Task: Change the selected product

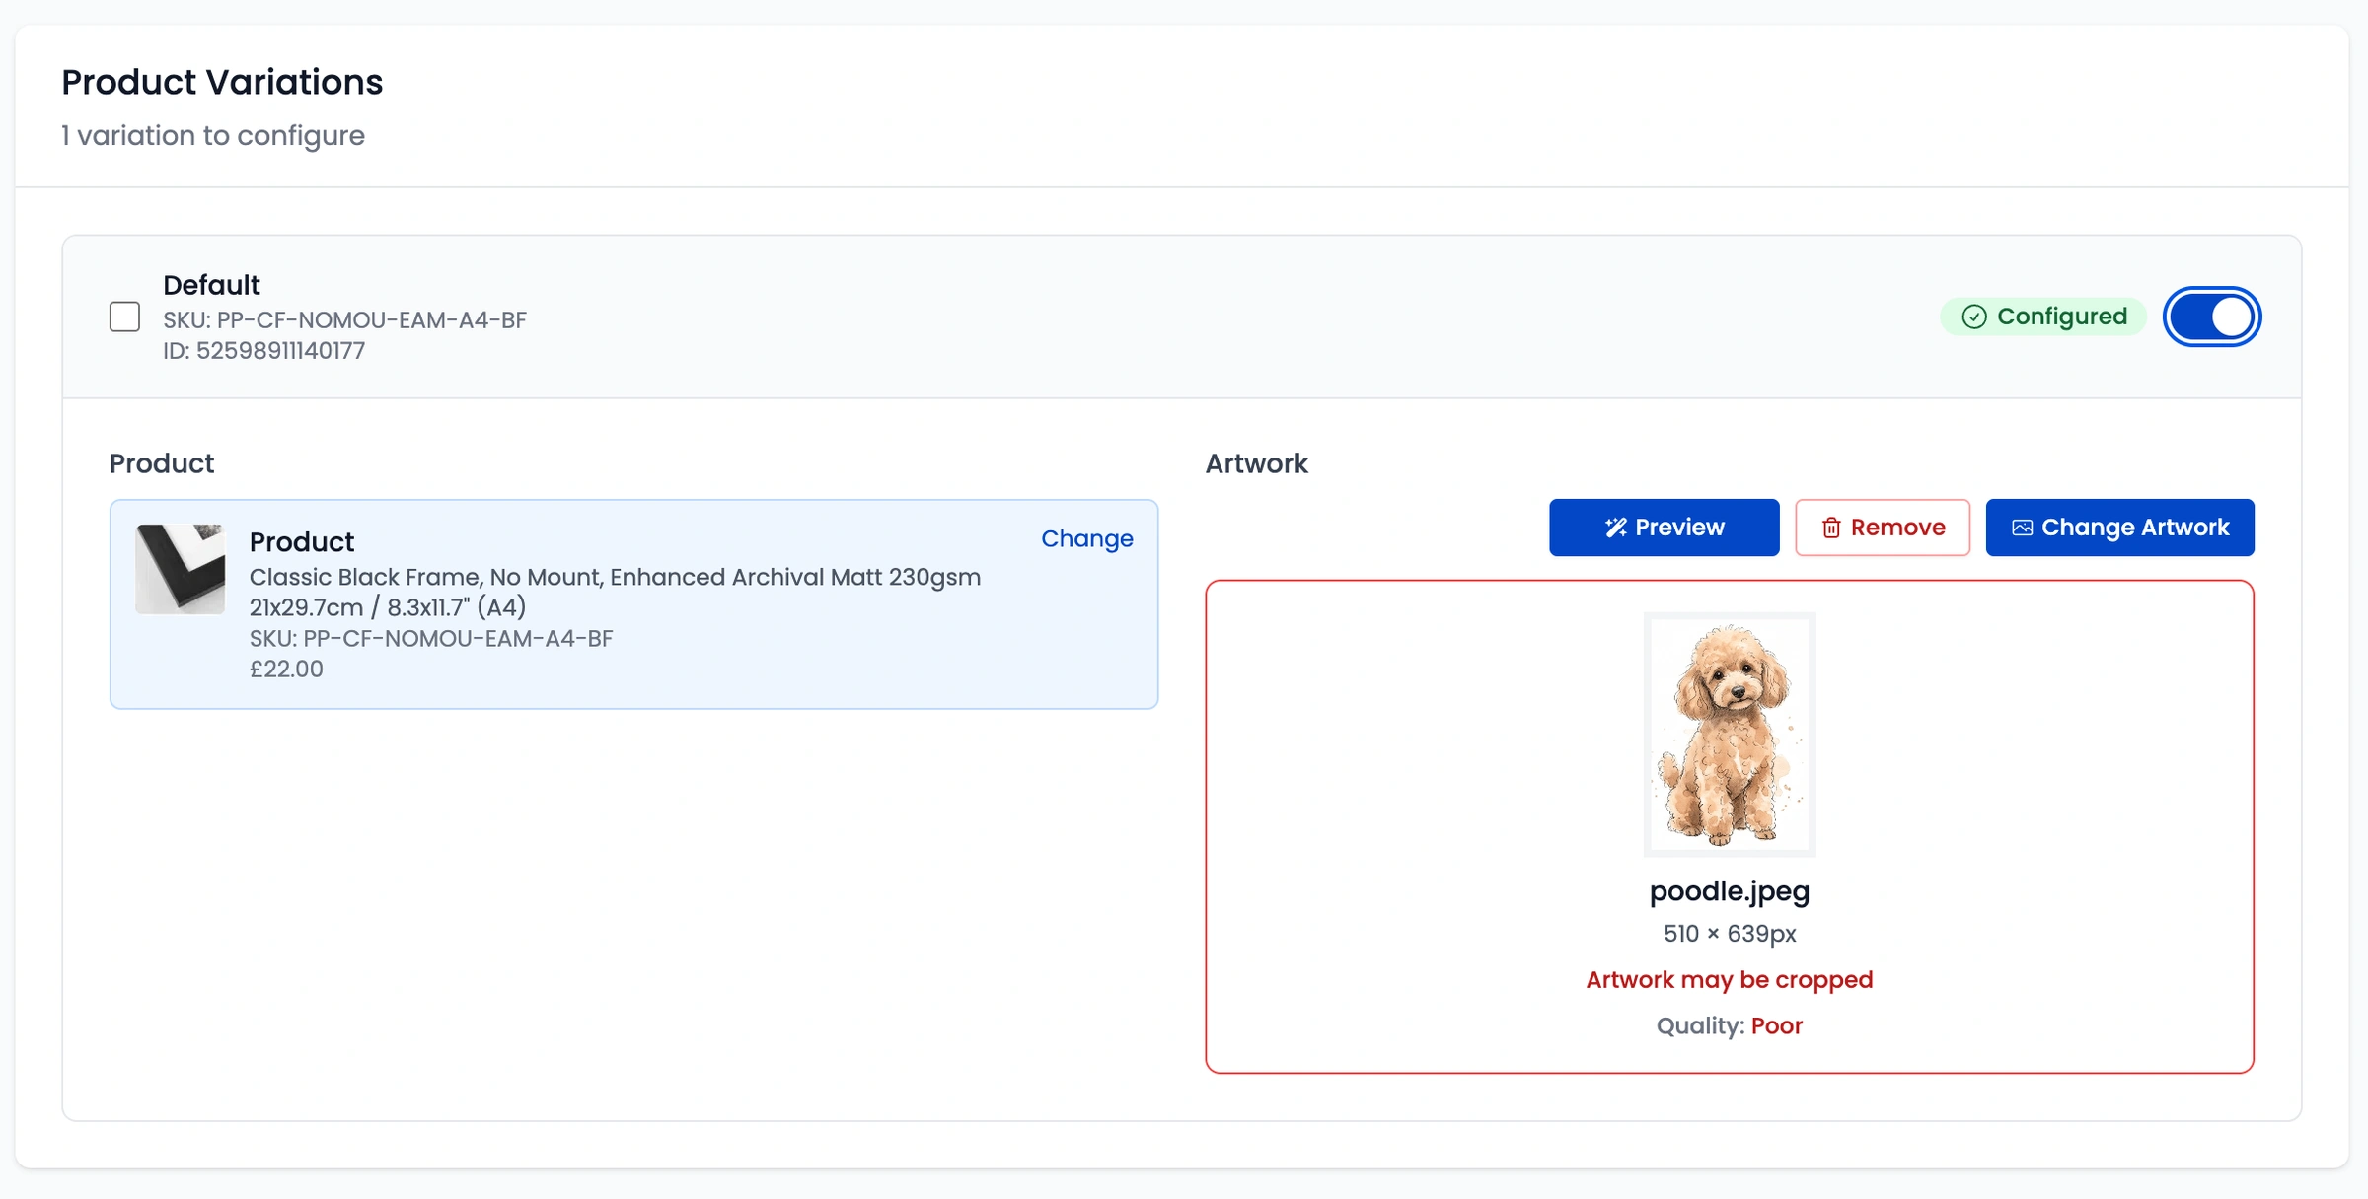Action: (x=1086, y=538)
